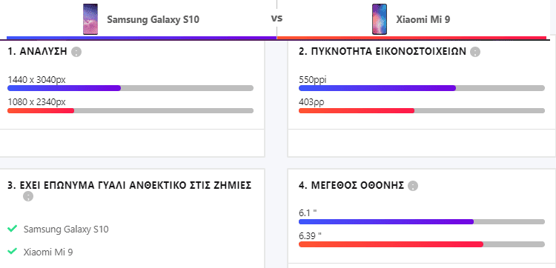Open the Samsung Galaxy S10 header title
Image resolution: width=556 pixels, height=268 pixels.
tap(153, 19)
